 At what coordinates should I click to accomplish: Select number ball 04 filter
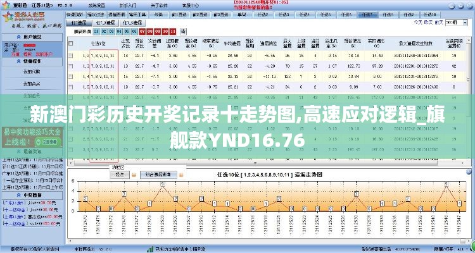click(119, 31)
